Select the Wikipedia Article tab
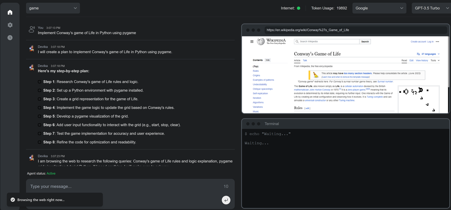Screen dimensions: 451x210 (x=297, y=60)
